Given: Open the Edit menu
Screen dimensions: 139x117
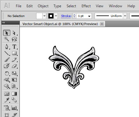Looking at the screenshot, I should [x=30, y=6].
